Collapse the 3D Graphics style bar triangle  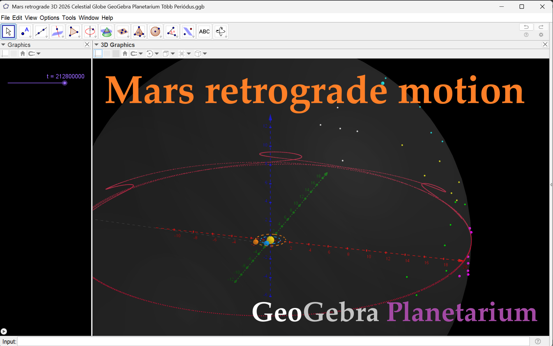[x=96, y=45]
